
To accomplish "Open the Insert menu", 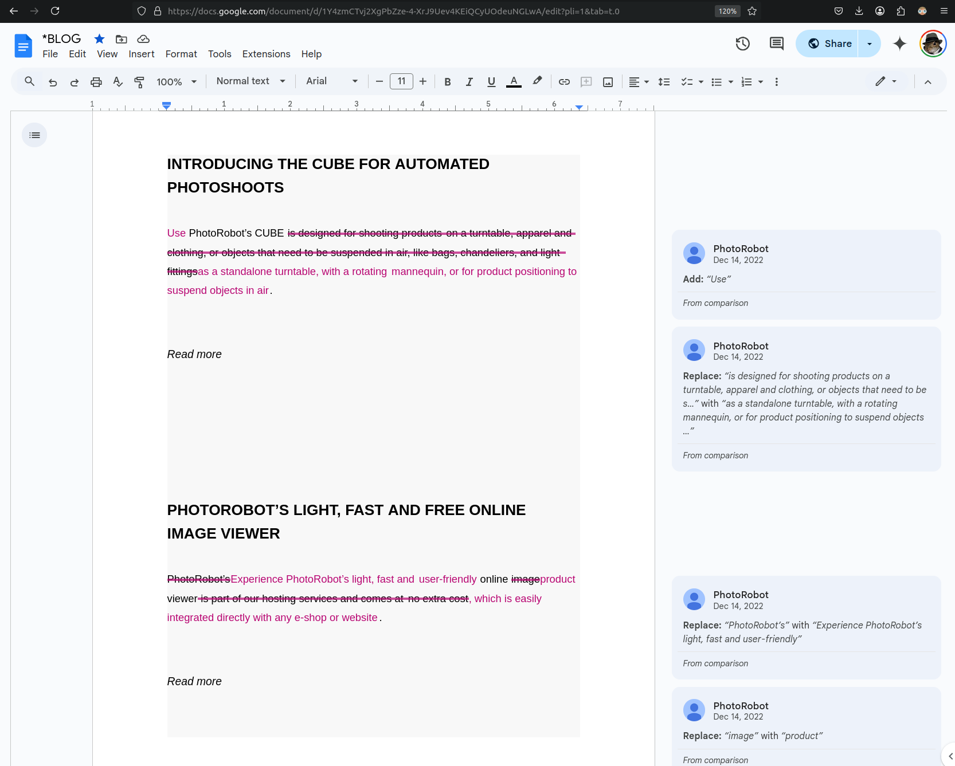I will [x=142, y=54].
